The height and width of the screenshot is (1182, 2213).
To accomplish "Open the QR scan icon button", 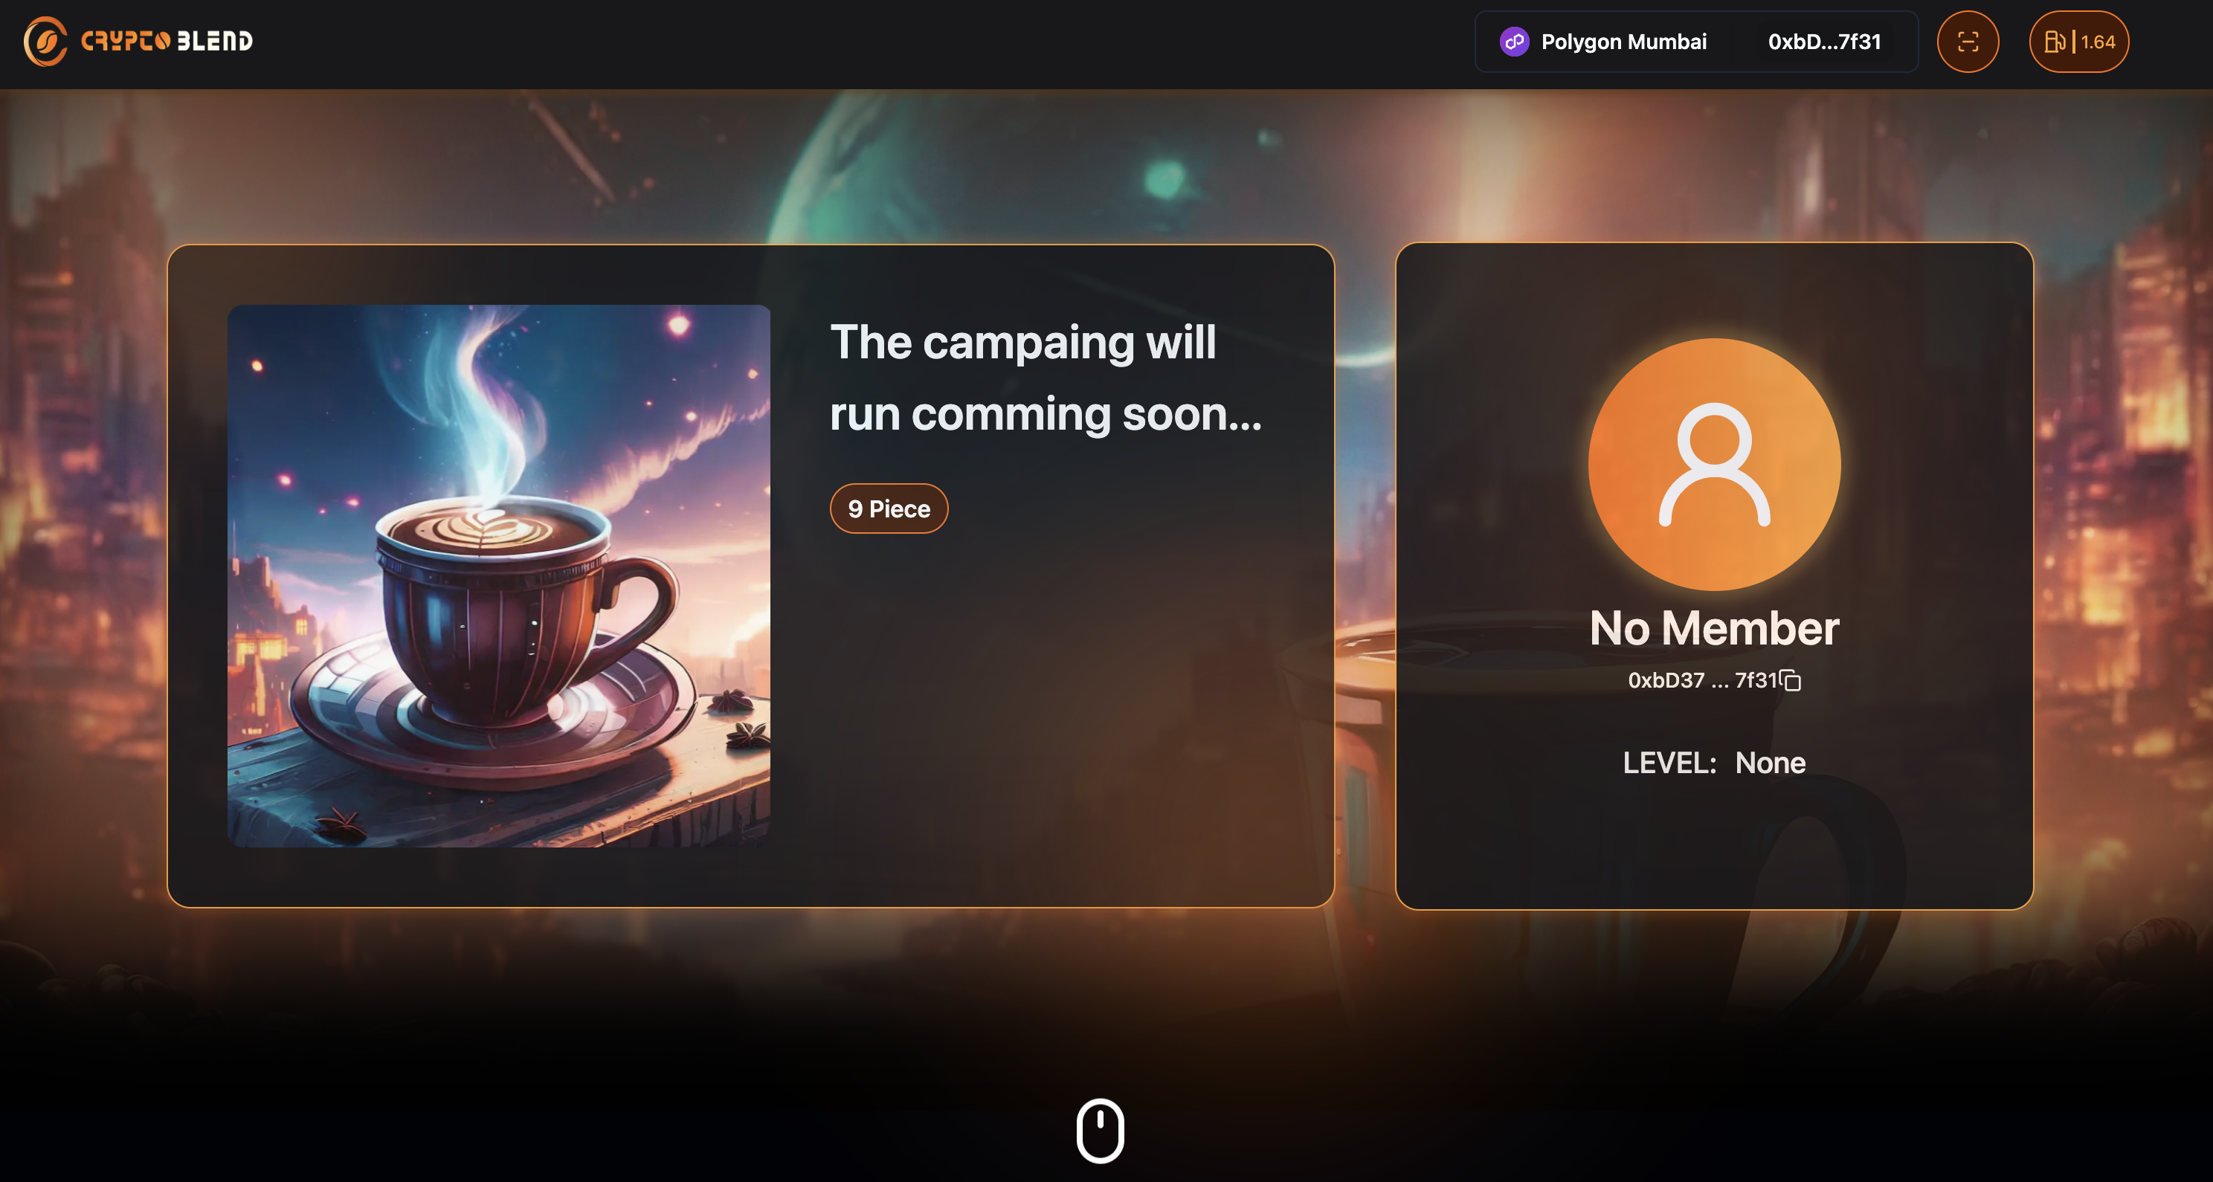I will coord(1968,41).
